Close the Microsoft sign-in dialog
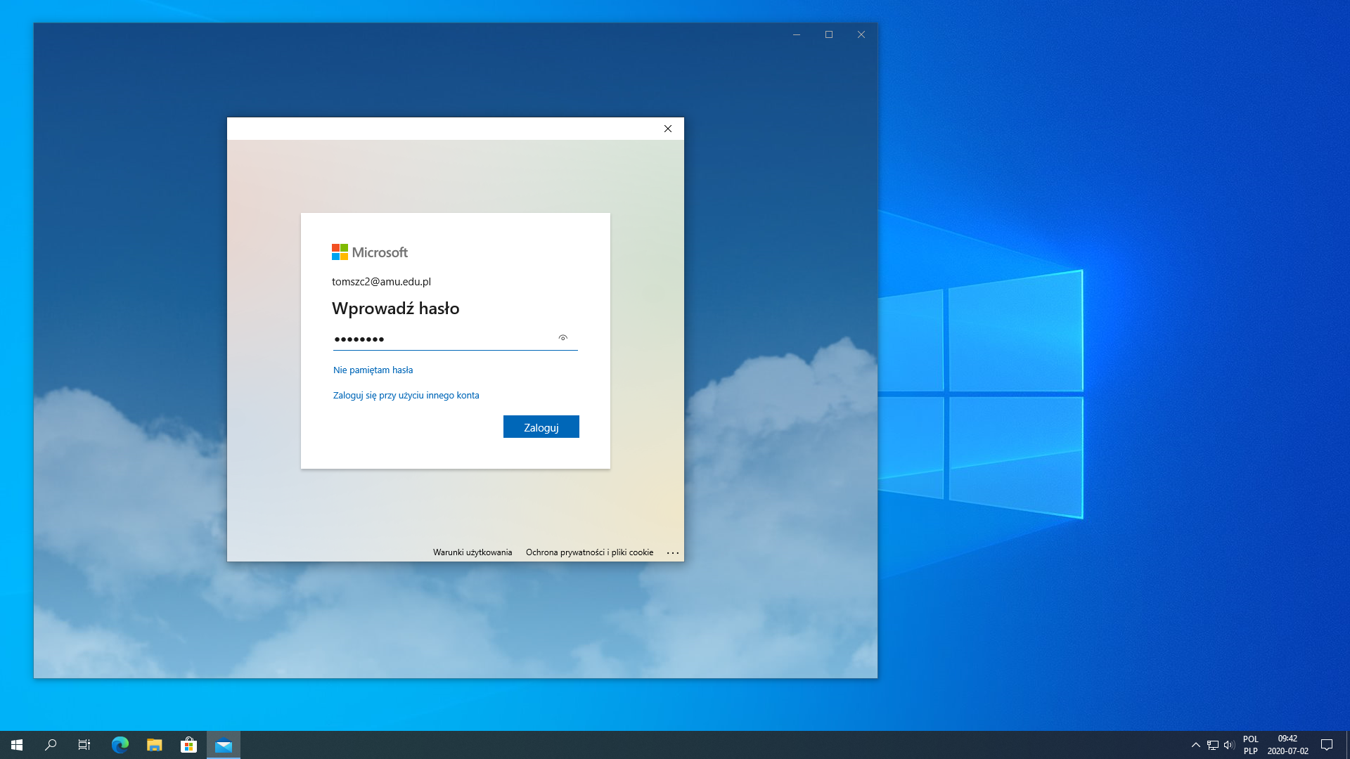This screenshot has width=1350, height=759. [x=667, y=129]
